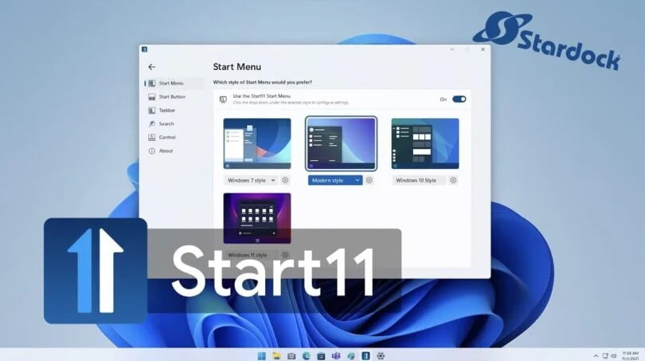Show hidden system tray icons chevron

[x=596, y=355]
